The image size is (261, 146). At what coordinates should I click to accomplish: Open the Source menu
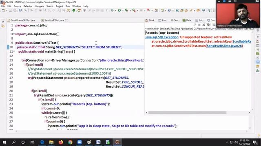click(x=17, y=6)
